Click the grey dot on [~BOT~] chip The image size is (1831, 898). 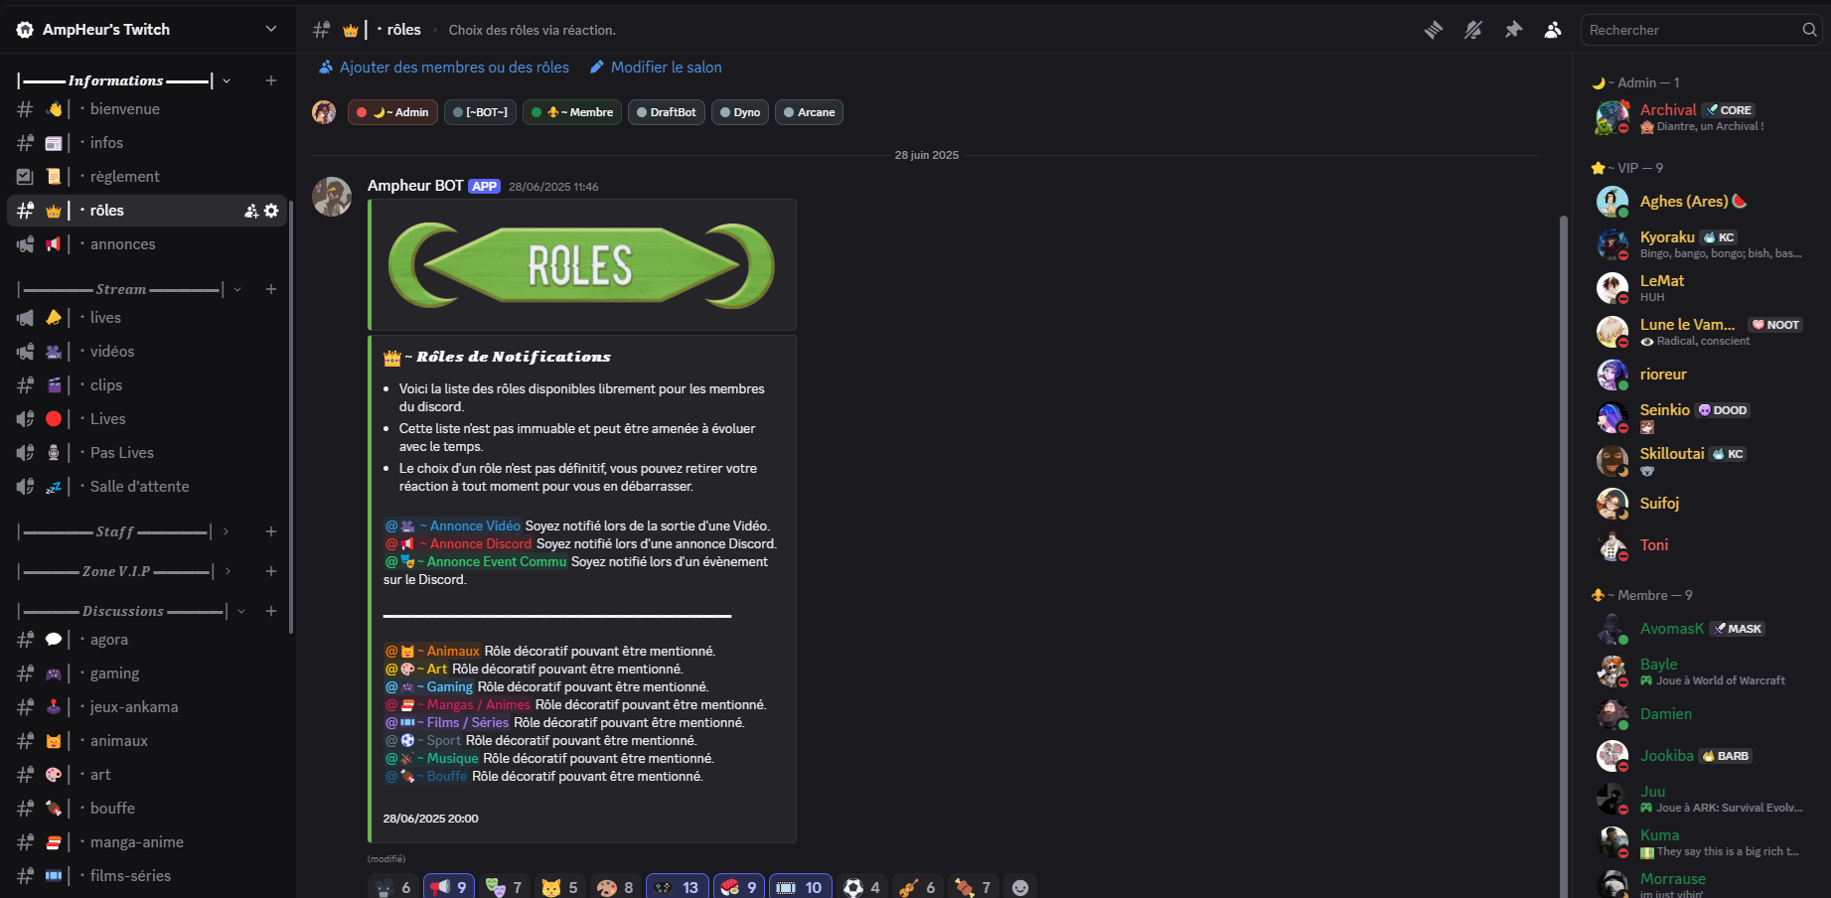click(458, 112)
